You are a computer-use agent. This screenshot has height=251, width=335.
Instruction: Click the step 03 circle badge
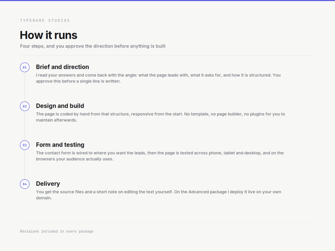pyautogui.click(x=25, y=145)
